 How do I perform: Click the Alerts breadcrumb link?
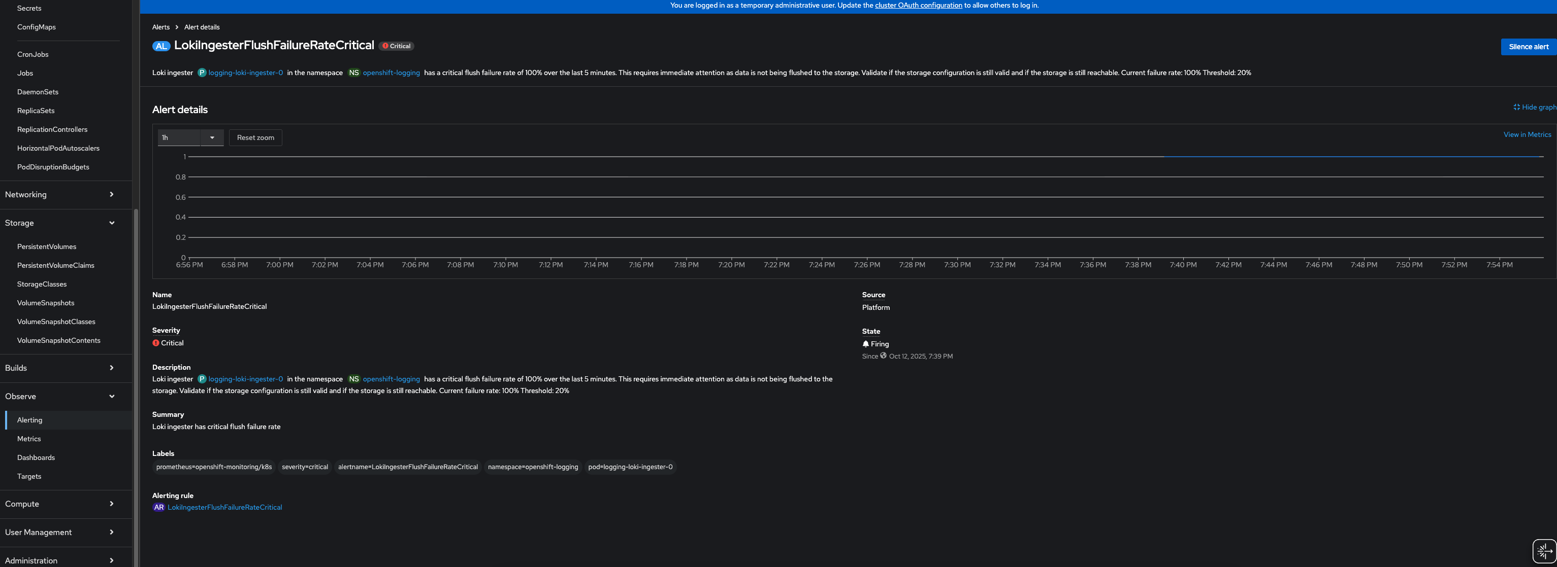point(161,27)
